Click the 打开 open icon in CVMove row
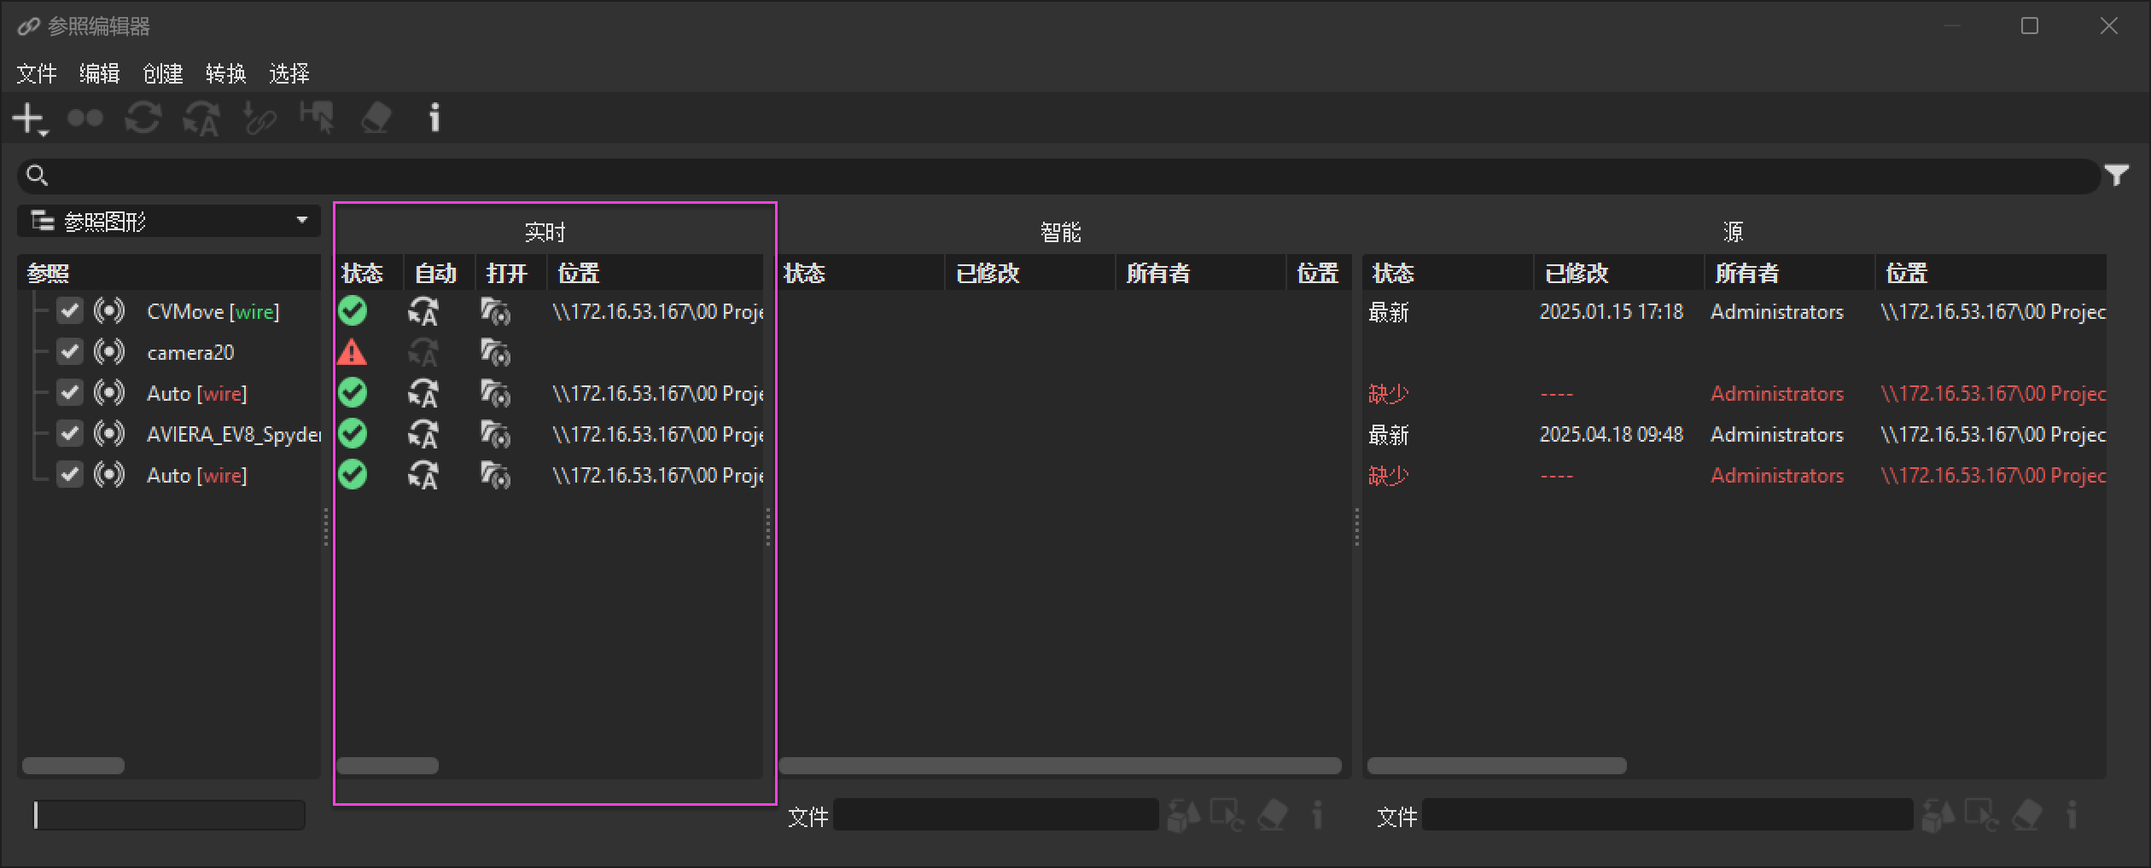This screenshot has width=2151, height=868. (496, 311)
